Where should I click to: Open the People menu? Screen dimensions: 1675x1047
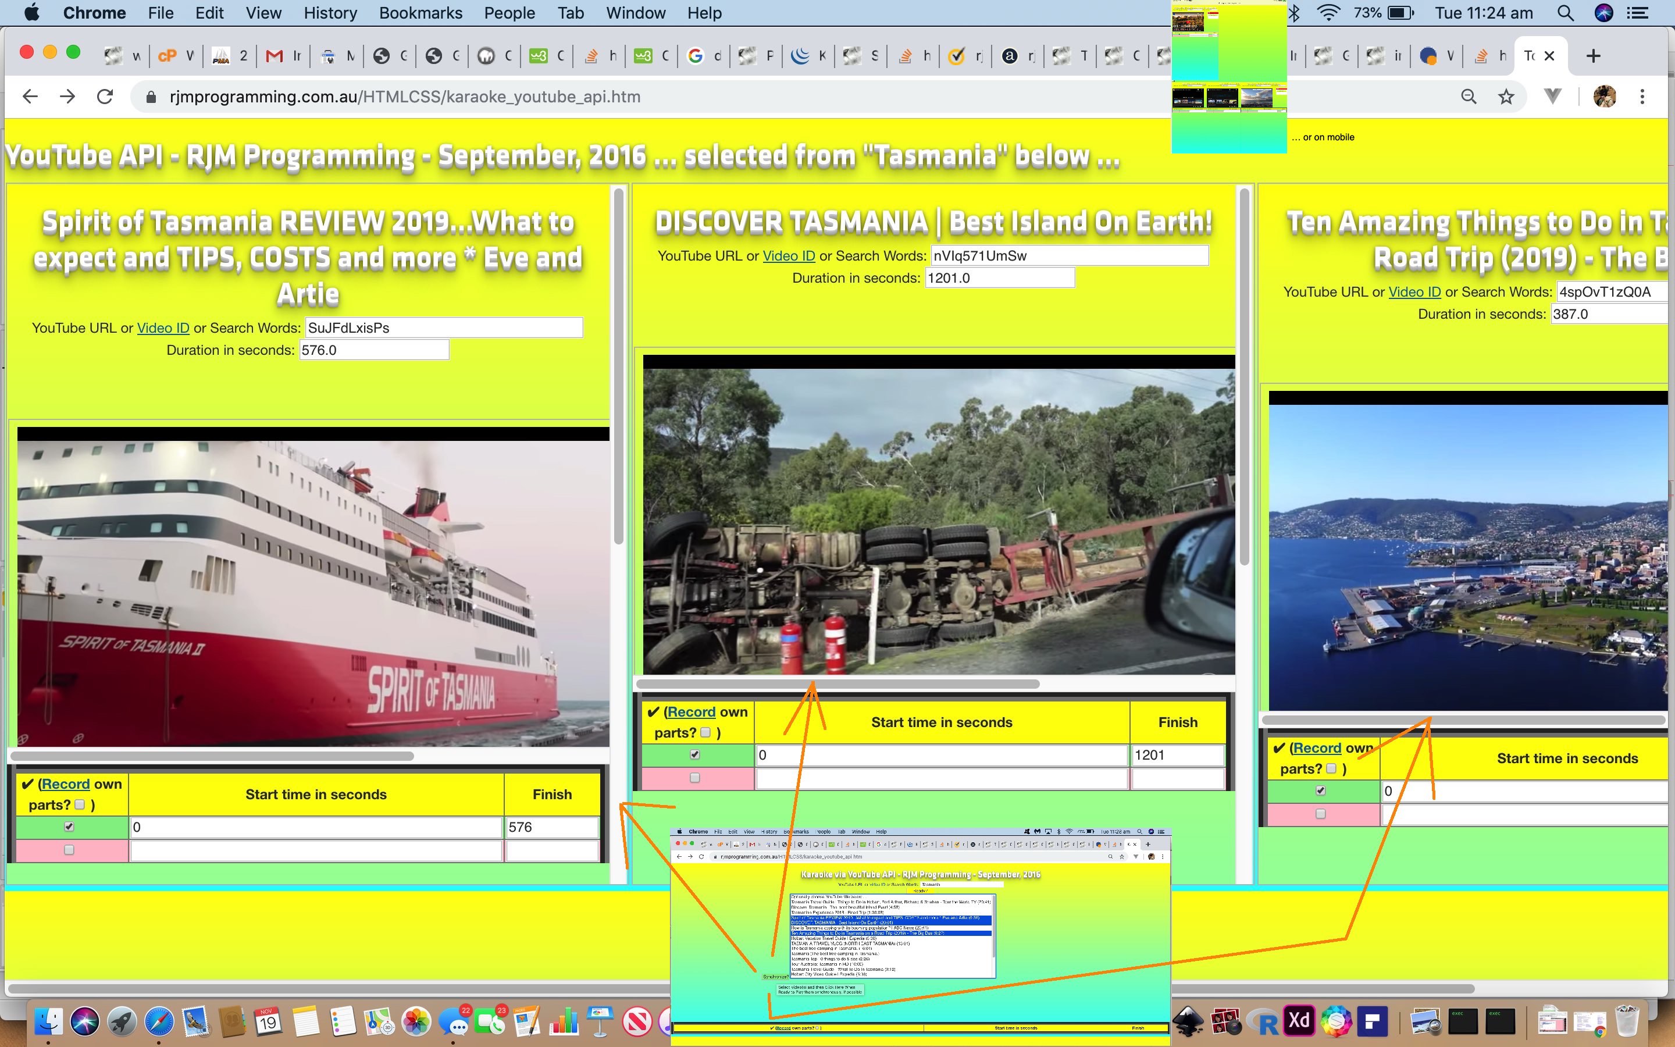click(509, 12)
